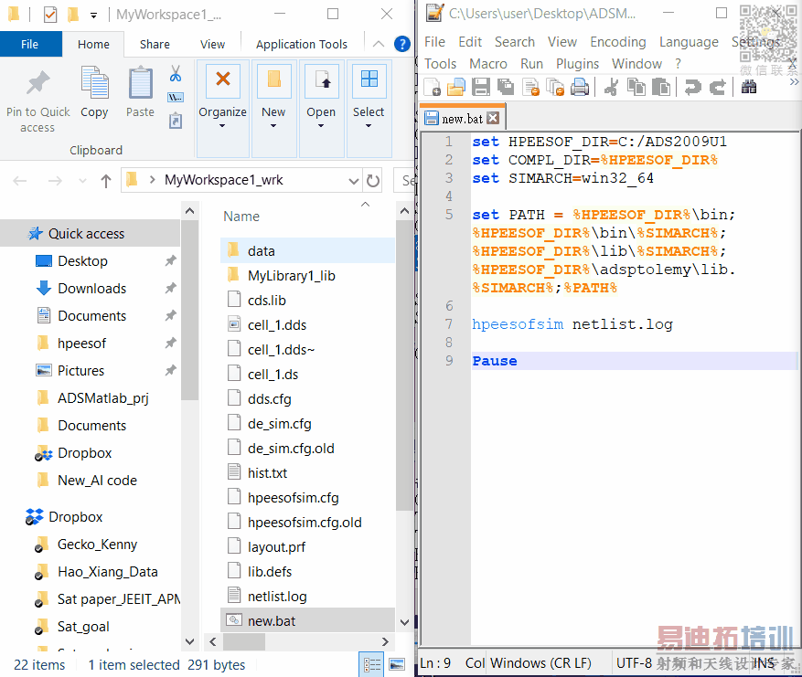Click the Save icon in Notepad++ toolbar
Screen dimensions: 802x677
[x=481, y=87]
